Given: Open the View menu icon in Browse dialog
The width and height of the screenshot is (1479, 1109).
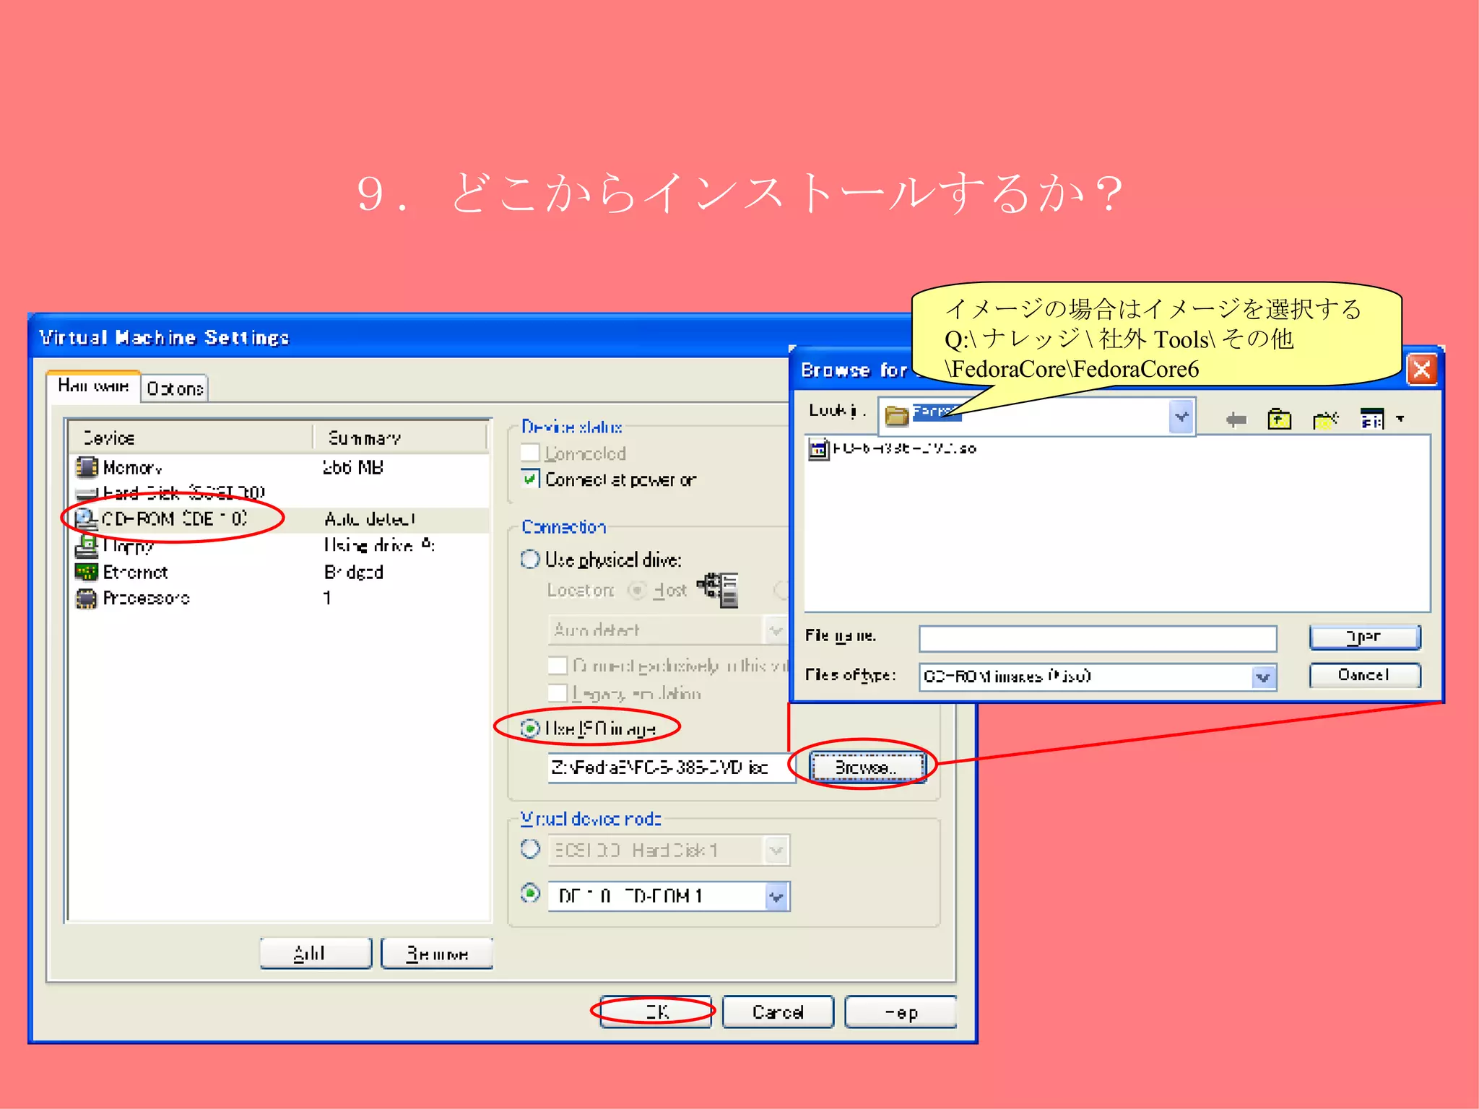Looking at the screenshot, I should pyautogui.click(x=1372, y=419).
